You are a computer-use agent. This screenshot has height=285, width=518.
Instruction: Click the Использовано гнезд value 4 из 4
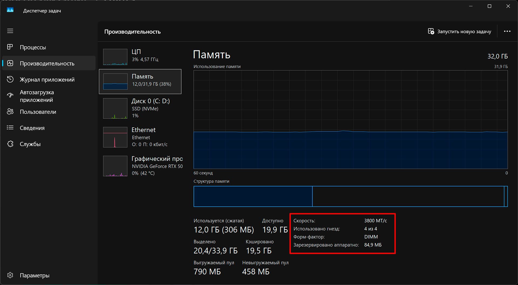[371, 229]
